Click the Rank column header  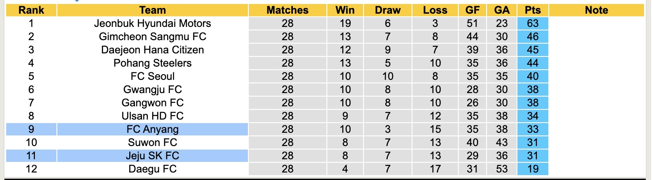tap(31, 10)
